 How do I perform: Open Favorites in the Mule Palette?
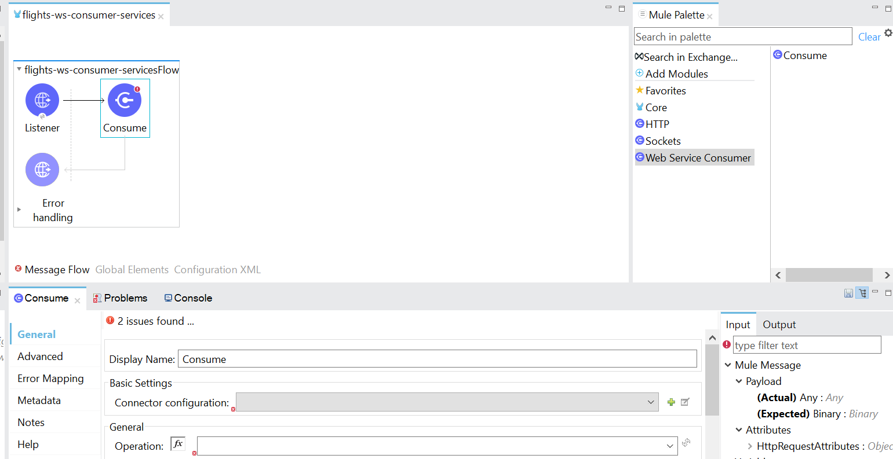coord(665,90)
